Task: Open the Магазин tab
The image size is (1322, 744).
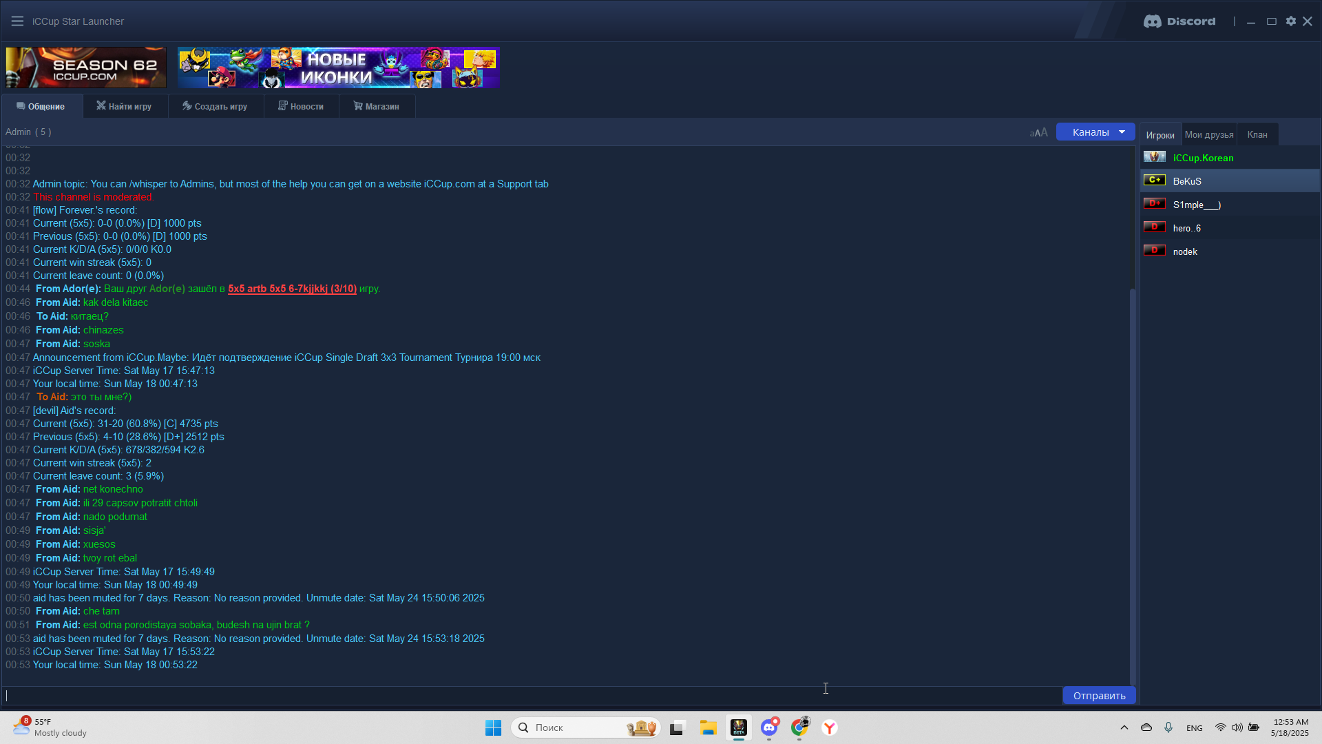Action: pyautogui.click(x=377, y=106)
